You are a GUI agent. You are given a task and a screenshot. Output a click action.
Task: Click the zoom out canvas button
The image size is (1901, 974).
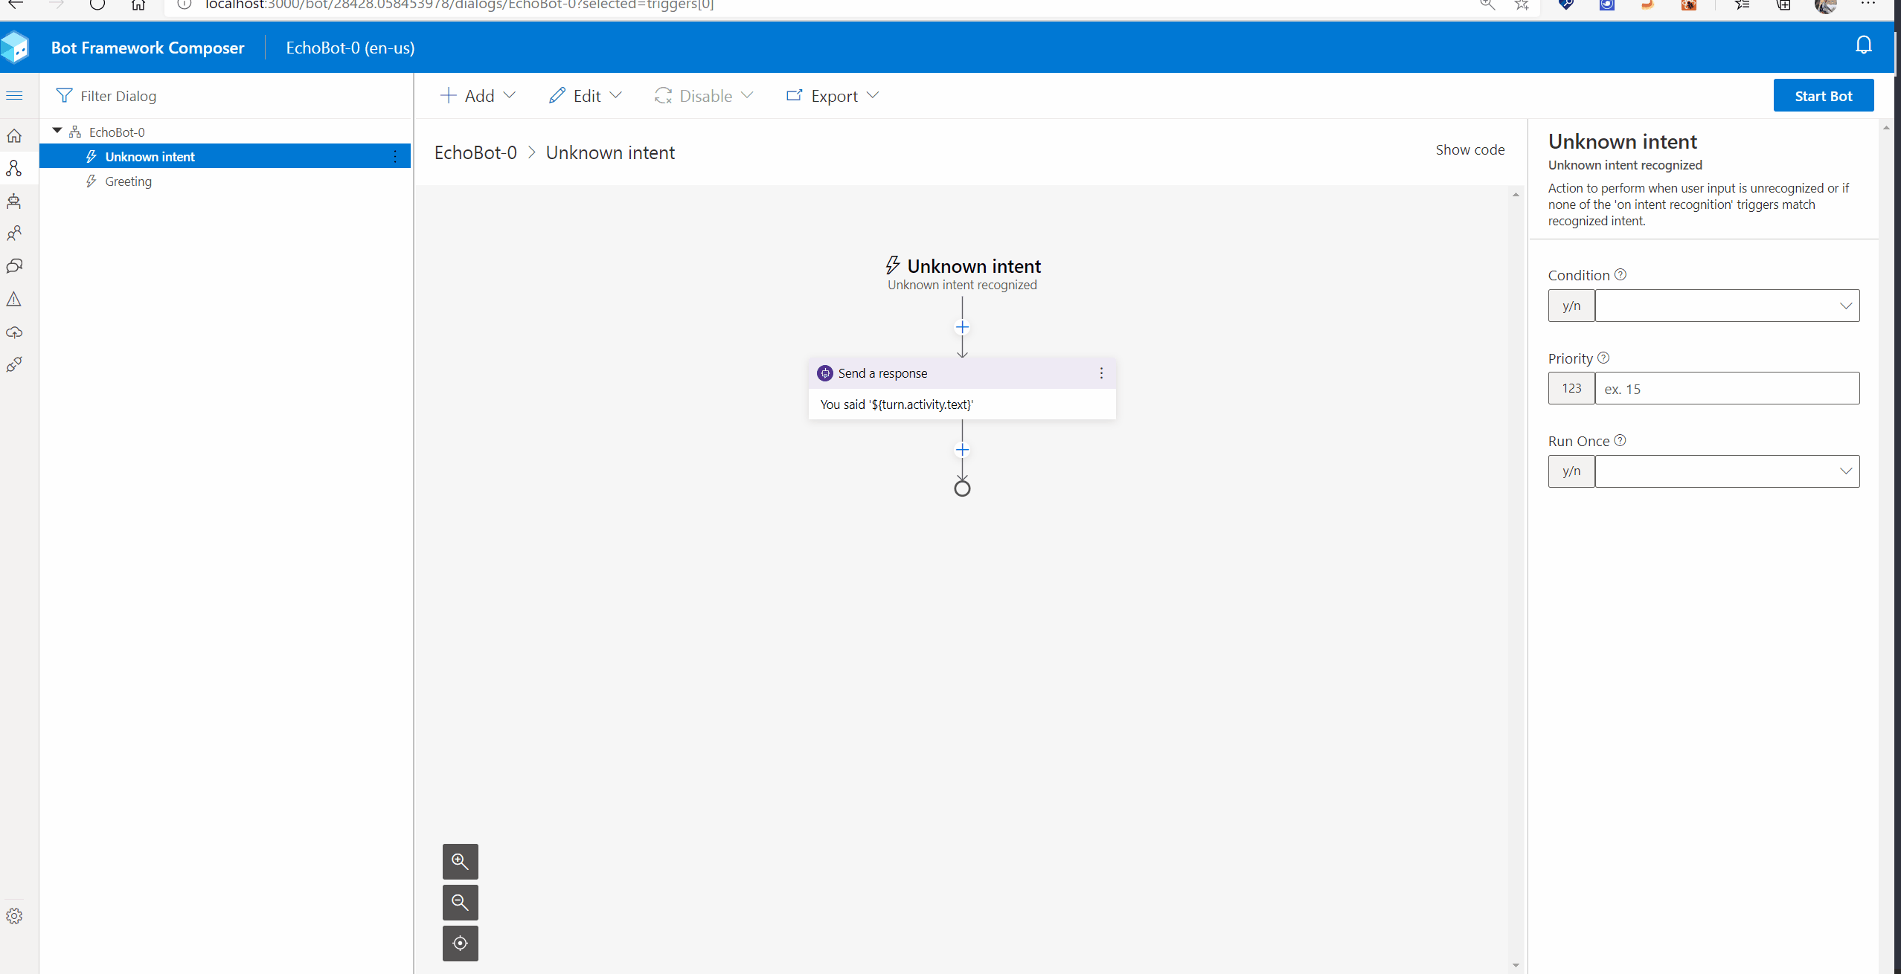click(460, 902)
